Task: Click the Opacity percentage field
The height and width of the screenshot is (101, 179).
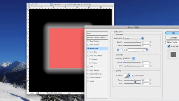Action: click(x=145, y=42)
